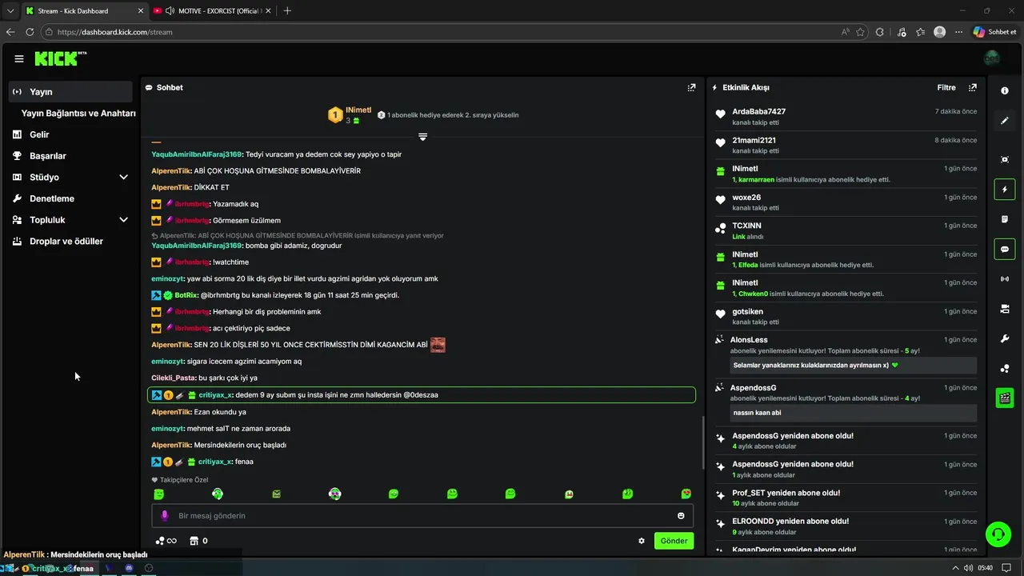
Task: Expand the Stüdyo submenu chevron
Action: pyautogui.click(x=123, y=177)
